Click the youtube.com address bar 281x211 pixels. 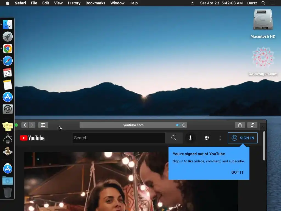pos(133,125)
